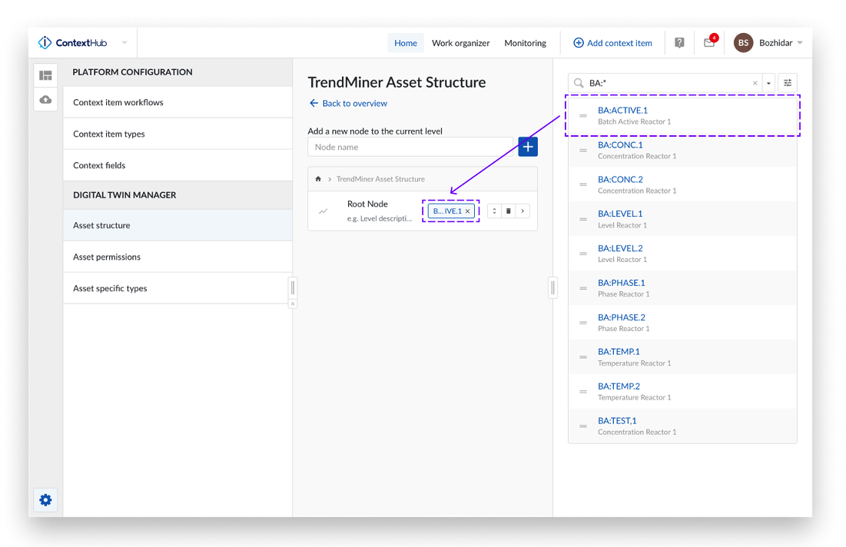846x547 pixels.
Task: Open the mail notifications icon
Action: [x=709, y=43]
